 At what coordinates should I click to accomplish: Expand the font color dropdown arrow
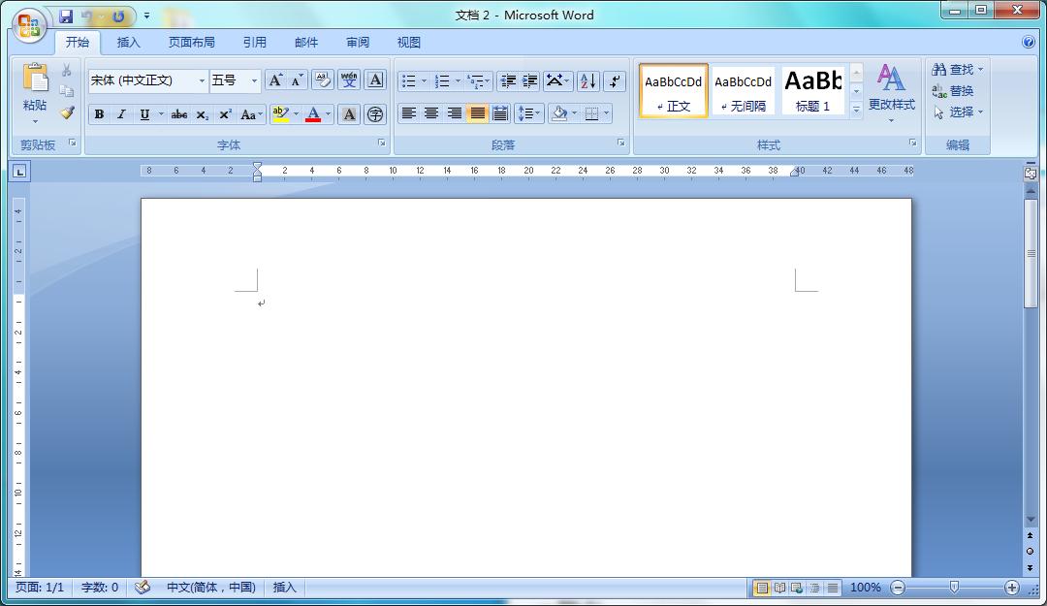pos(328,114)
